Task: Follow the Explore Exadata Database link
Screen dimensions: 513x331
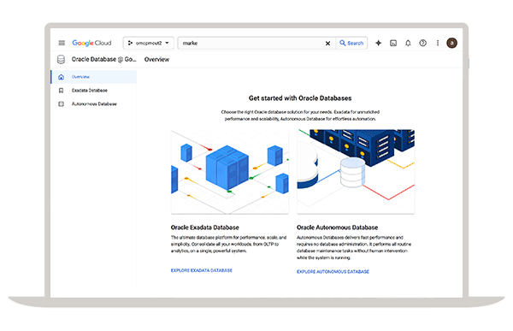Action: click(x=202, y=270)
